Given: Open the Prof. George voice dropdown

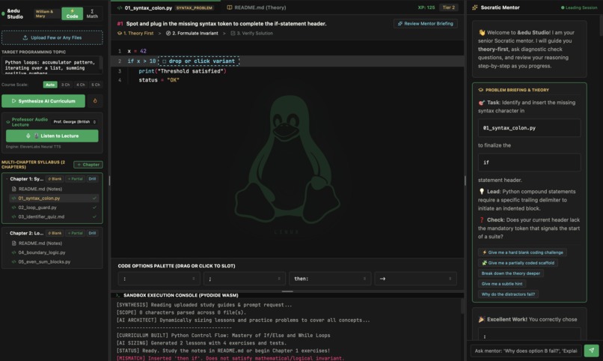Looking at the screenshot, I should 74,121.
